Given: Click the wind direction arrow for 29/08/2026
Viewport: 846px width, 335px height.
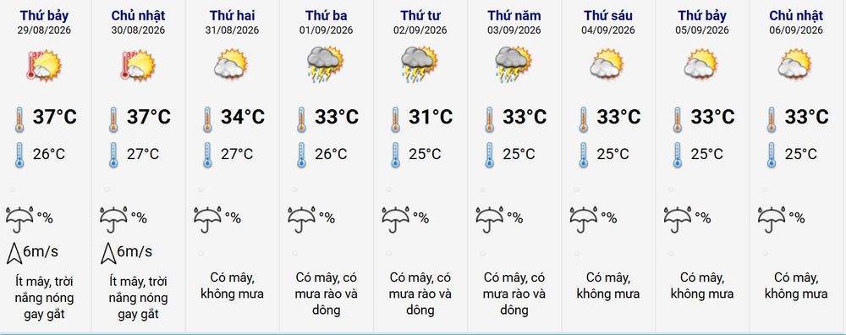Looking at the screenshot, I should click(x=14, y=253).
